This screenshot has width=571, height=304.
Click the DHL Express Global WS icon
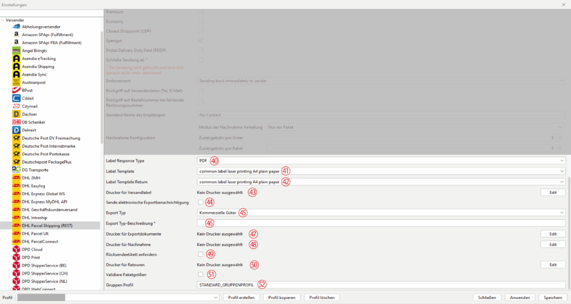(x=16, y=194)
